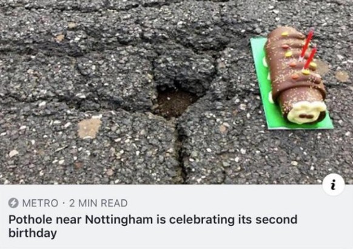353x249 pixels.
Task: Click the lightning bolt instant article icon
Action: tap(13, 203)
